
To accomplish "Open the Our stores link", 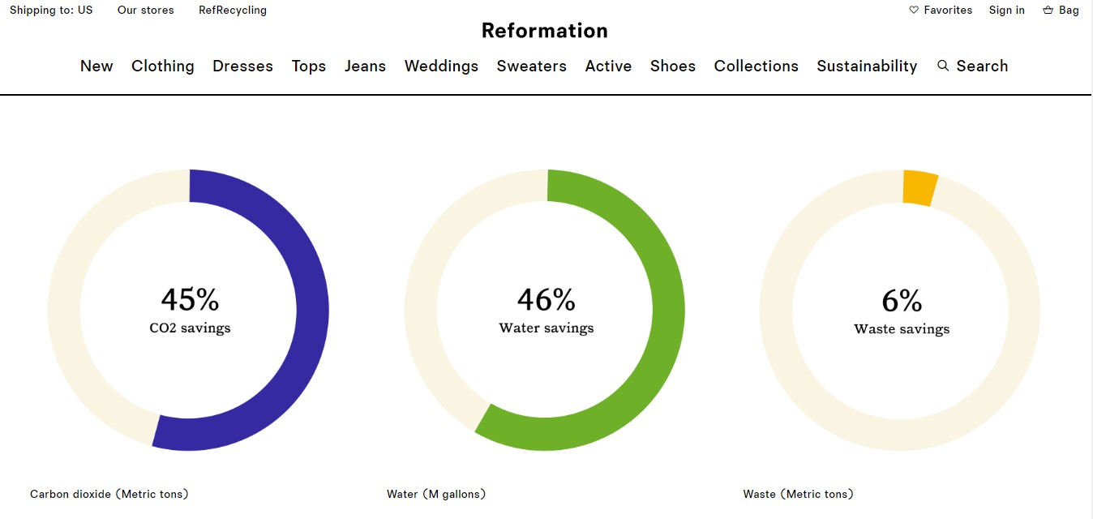I will coord(146,11).
